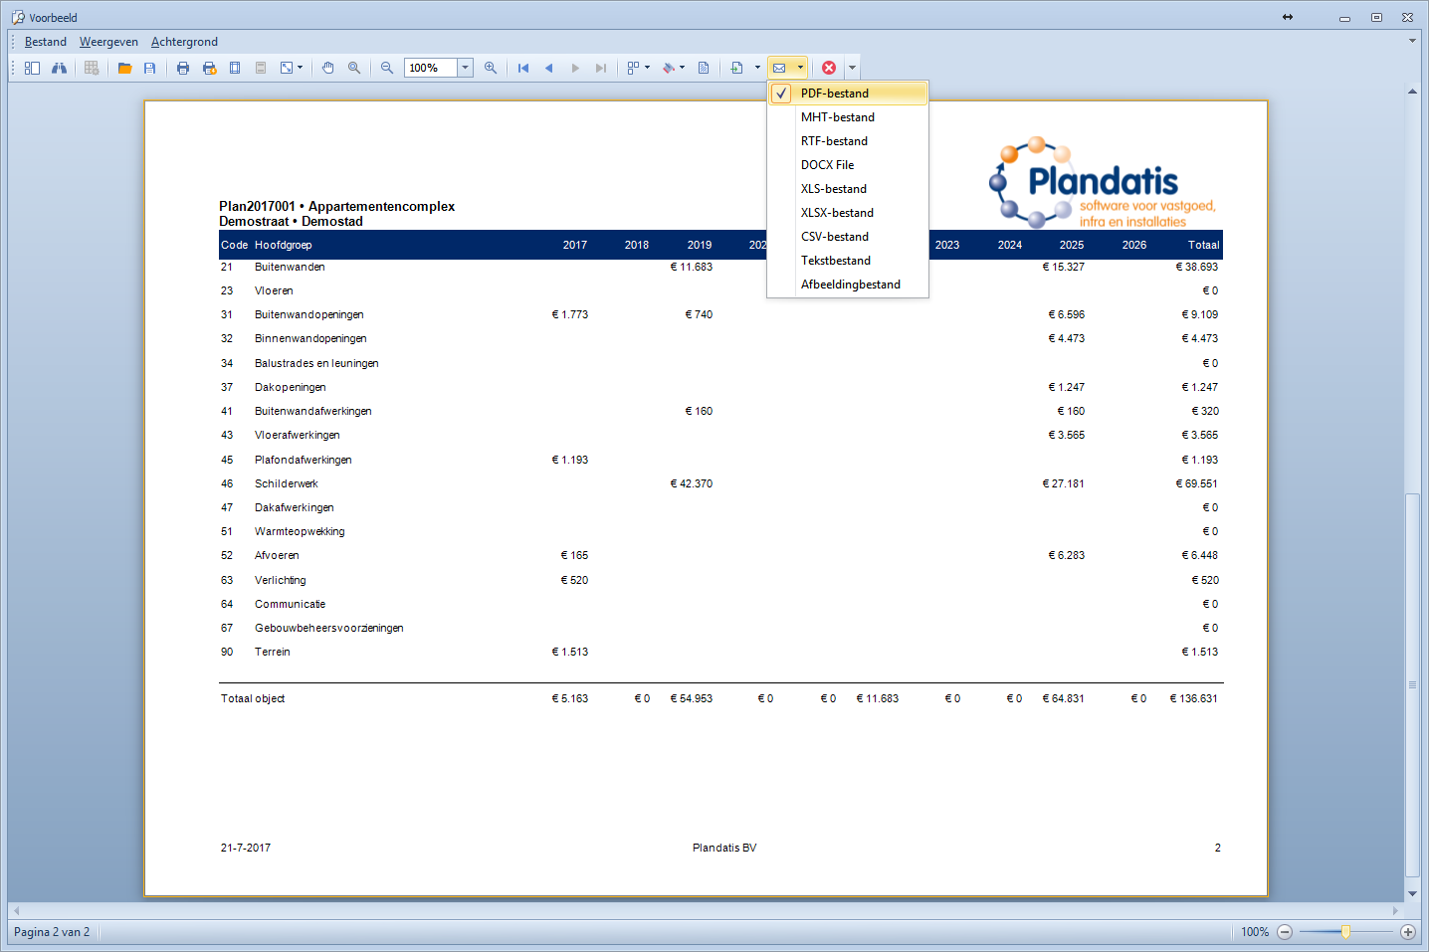The width and height of the screenshot is (1429, 952).
Task: Toggle the document map panel icon
Action: (x=32, y=68)
